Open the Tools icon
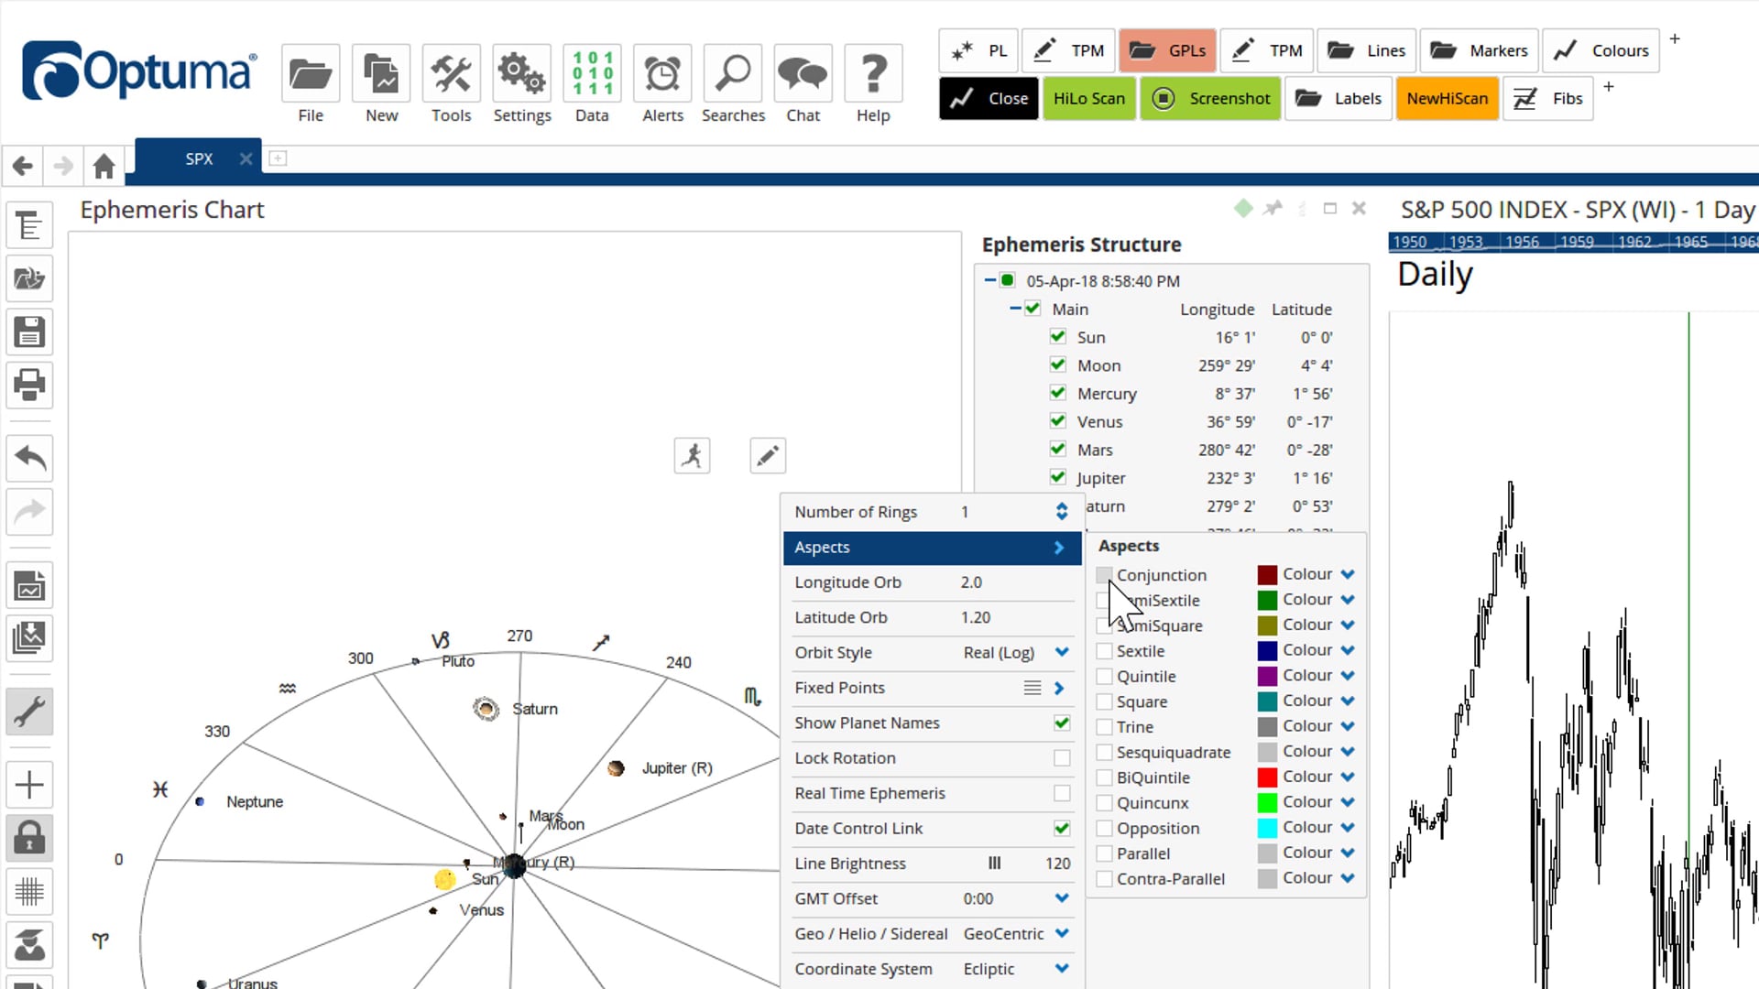The height and width of the screenshot is (989, 1759). tap(452, 73)
